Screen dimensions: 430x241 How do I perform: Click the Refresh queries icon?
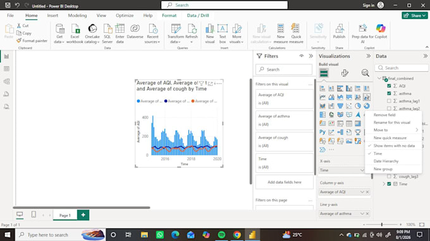[x=192, y=28]
